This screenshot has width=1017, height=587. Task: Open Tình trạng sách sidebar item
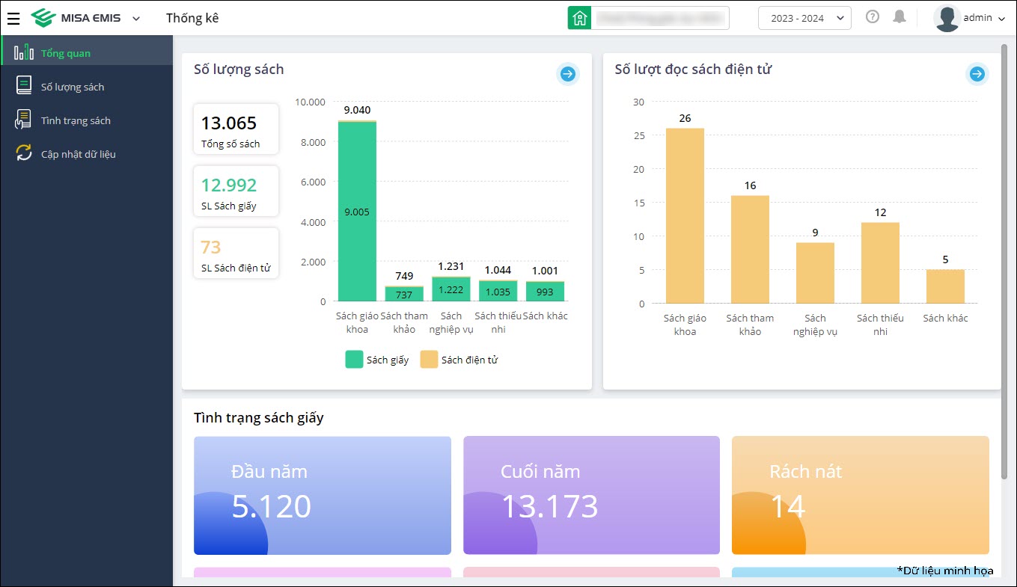[x=76, y=120]
